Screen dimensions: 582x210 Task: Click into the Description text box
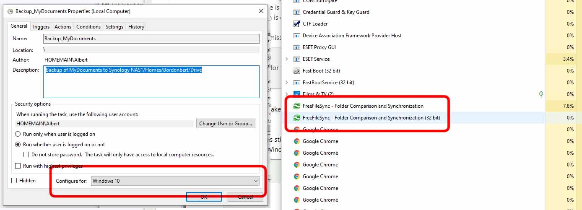coord(151,82)
